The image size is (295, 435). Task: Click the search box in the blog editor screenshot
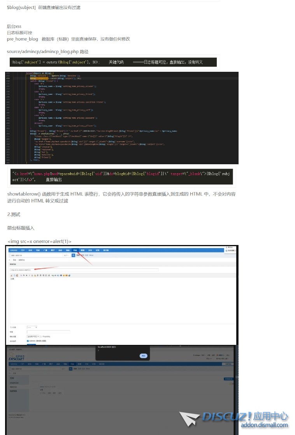coord(37,255)
